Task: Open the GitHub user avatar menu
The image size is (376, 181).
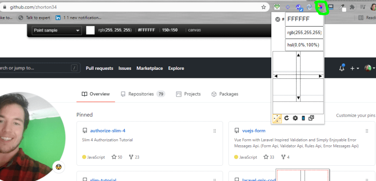Action: point(369,68)
